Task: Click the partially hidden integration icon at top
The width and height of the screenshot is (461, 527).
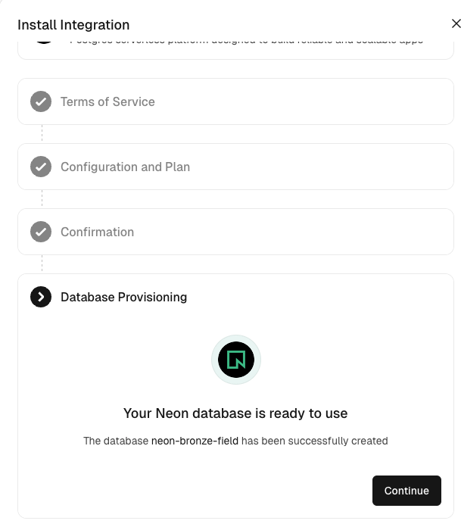Action: point(44,39)
